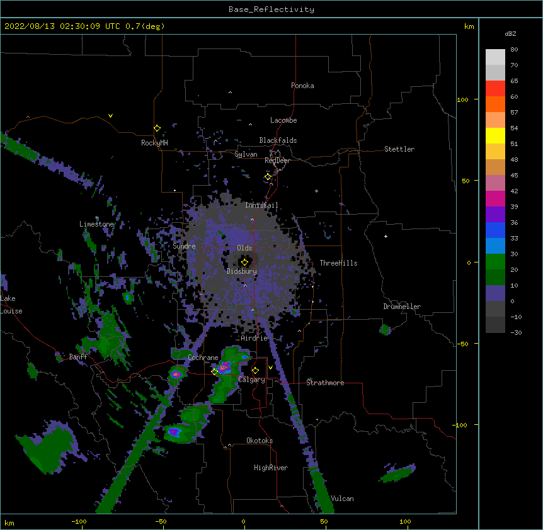The width and height of the screenshot is (543, 530).
Task: Click the Okotoks town label
Action: (260, 441)
